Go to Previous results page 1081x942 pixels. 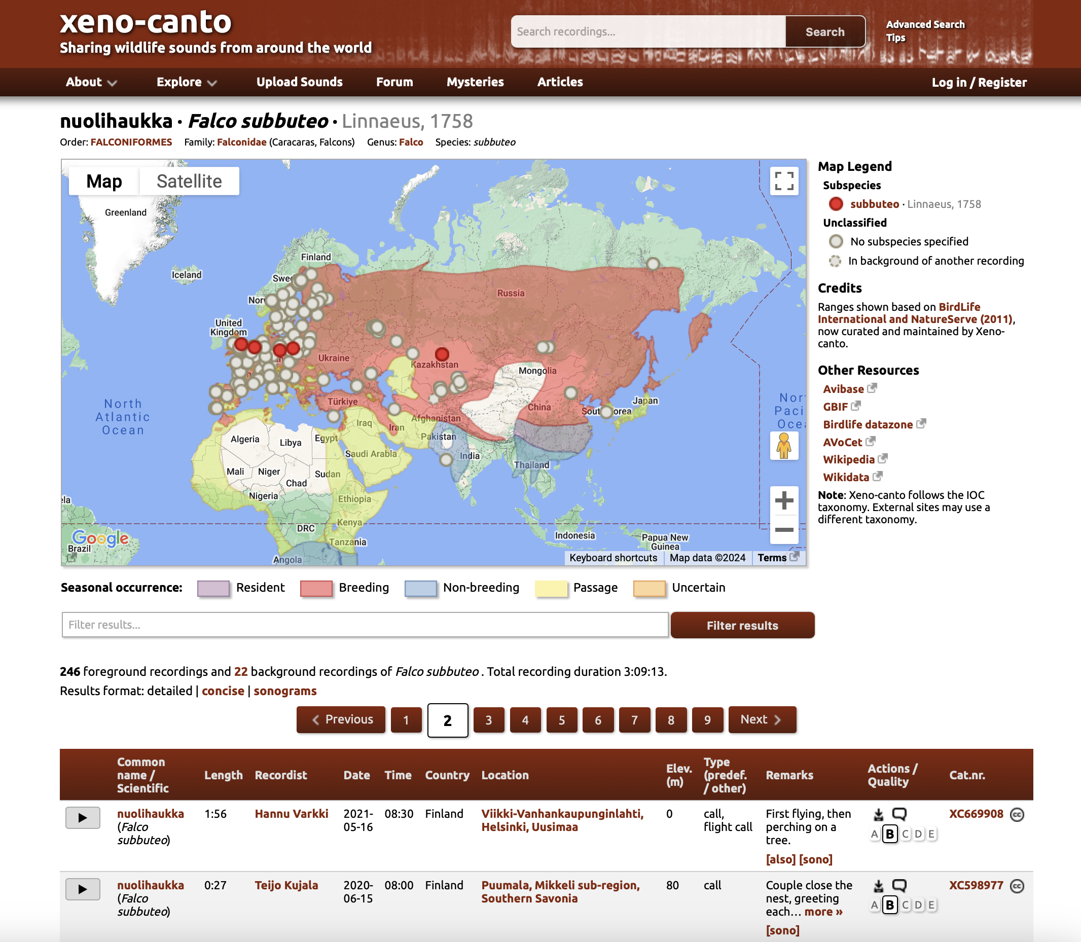tap(341, 719)
